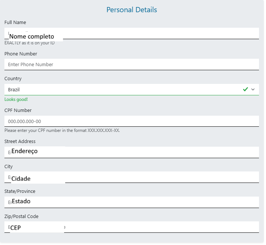Expand the Country dropdown chevron arrow

coord(253,89)
